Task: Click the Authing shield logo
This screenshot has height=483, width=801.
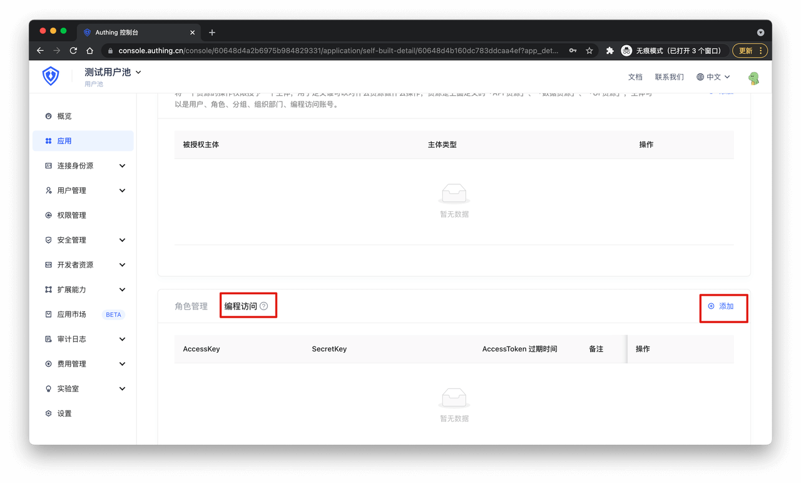Action: pos(51,76)
